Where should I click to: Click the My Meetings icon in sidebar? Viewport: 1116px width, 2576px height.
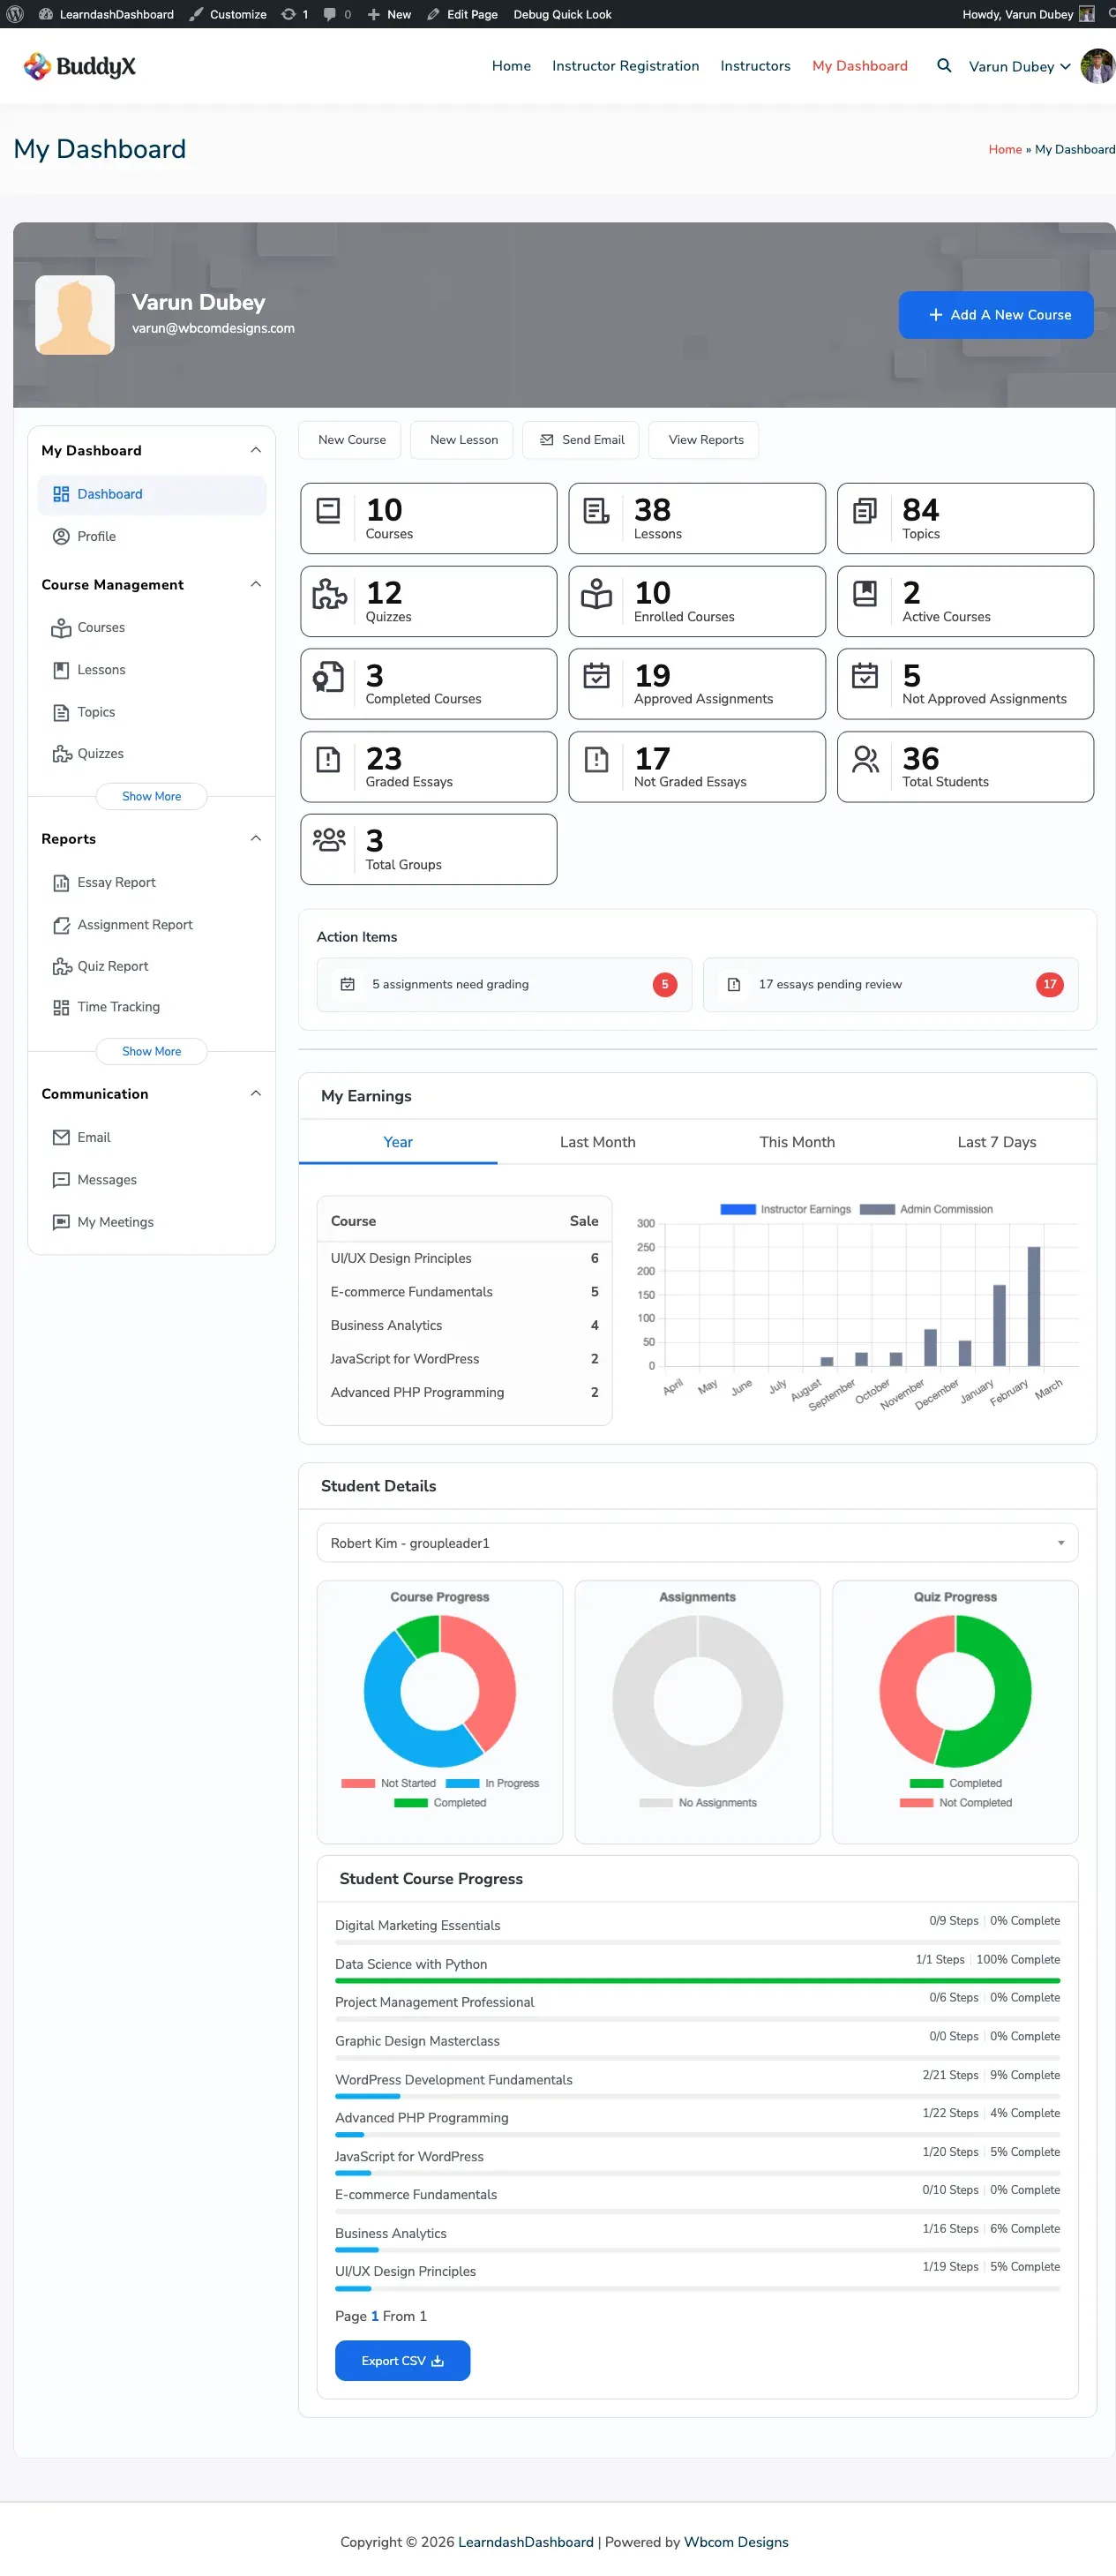pyautogui.click(x=61, y=1222)
